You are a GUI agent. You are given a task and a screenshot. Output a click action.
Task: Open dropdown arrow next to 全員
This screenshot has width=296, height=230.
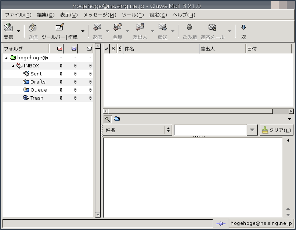tap(127, 31)
